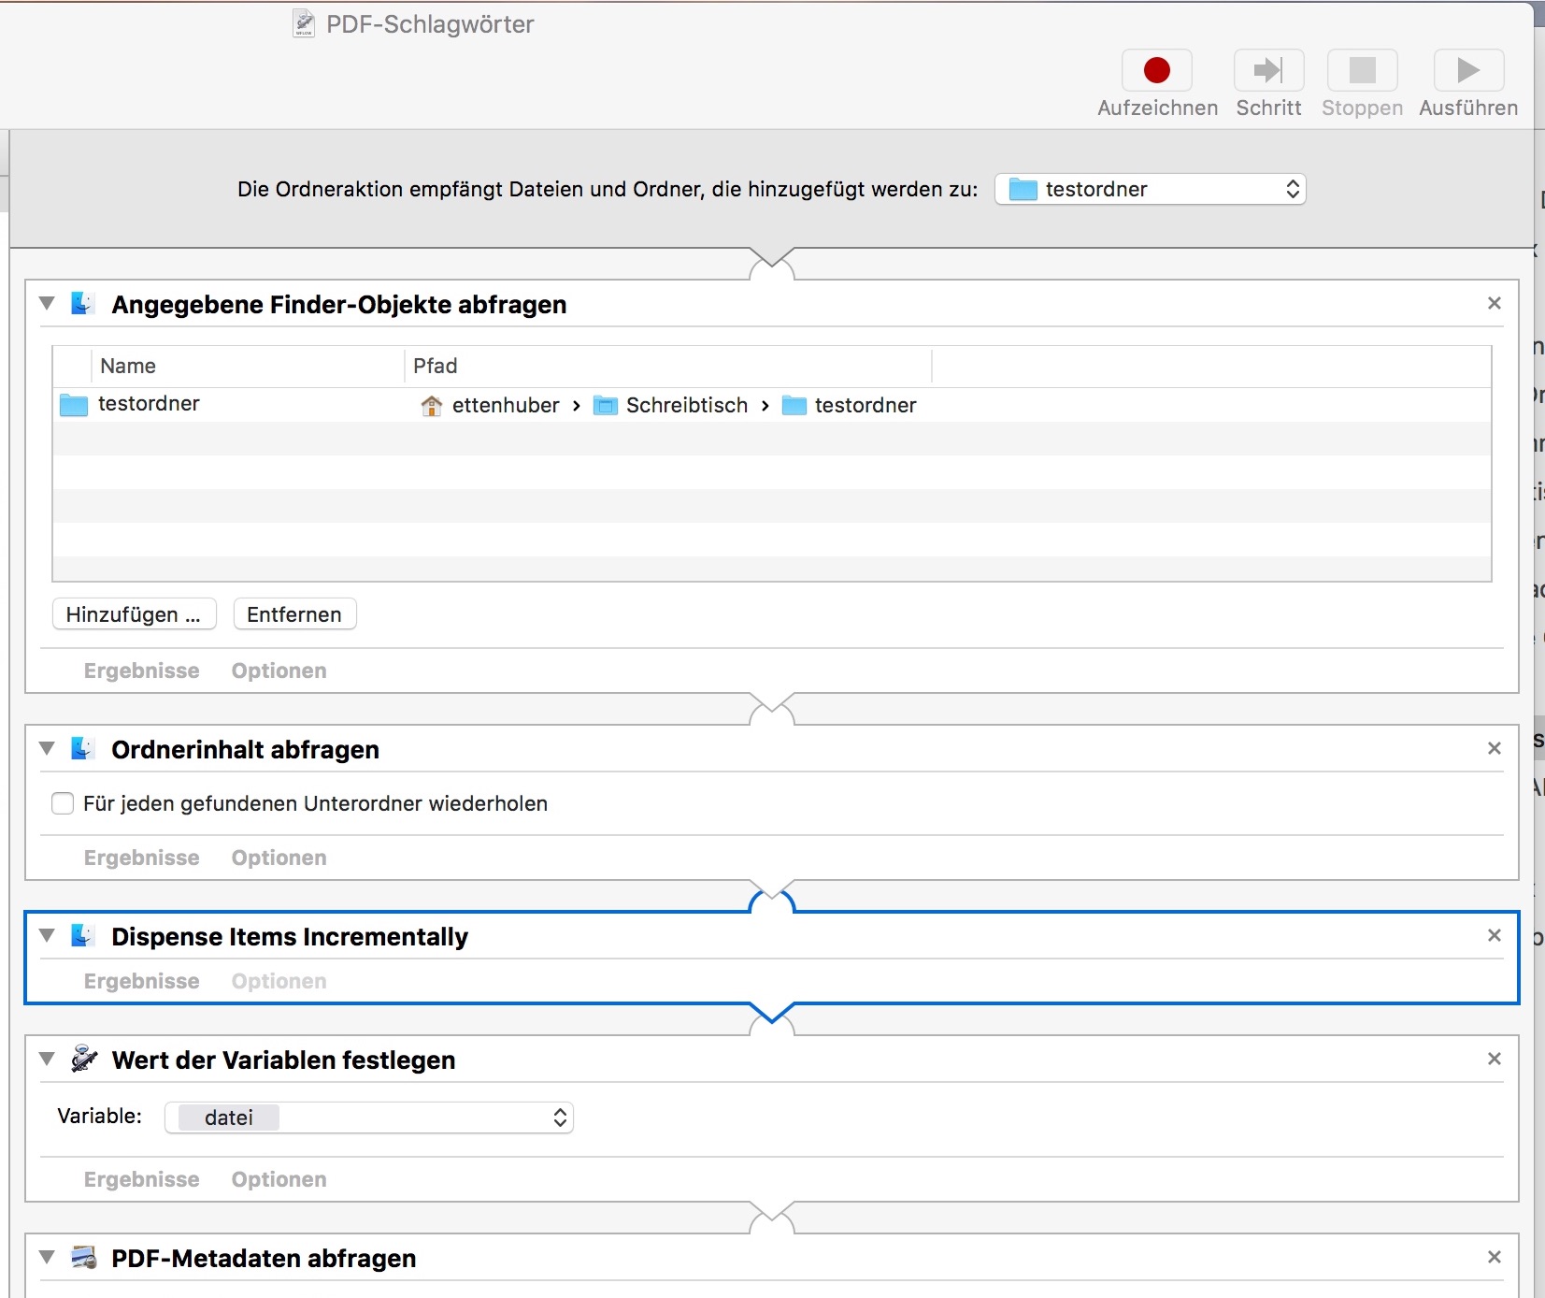This screenshot has height=1298, width=1545.
Task: Collapse the Dispense Items Incrementally action
Action: [x=46, y=935]
